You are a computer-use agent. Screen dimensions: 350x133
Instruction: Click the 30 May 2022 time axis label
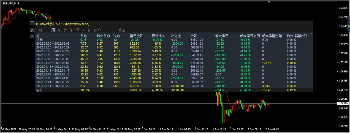click(9, 129)
